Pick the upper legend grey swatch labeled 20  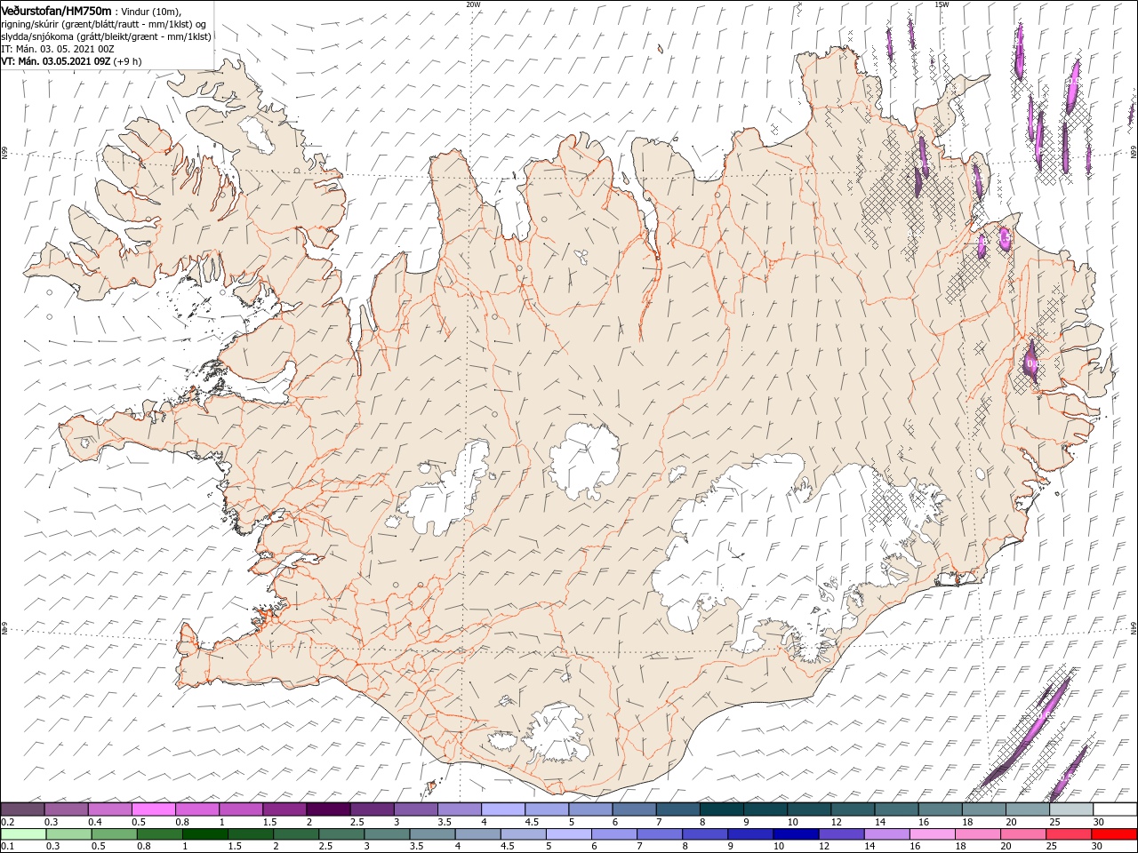pos(1027,809)
